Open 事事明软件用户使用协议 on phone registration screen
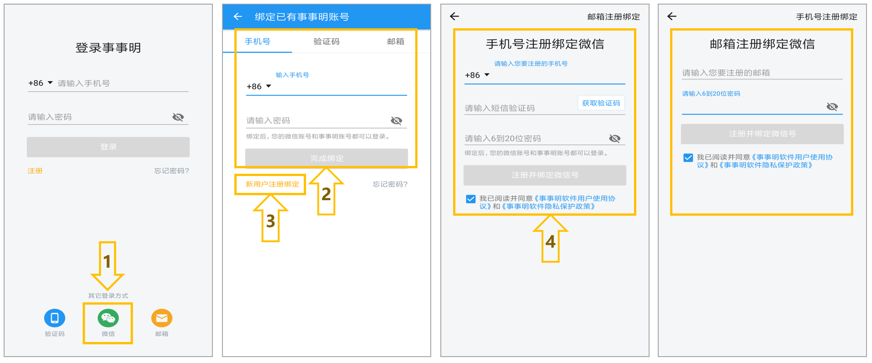Screen dimensions: 872x363 point(574,198)
